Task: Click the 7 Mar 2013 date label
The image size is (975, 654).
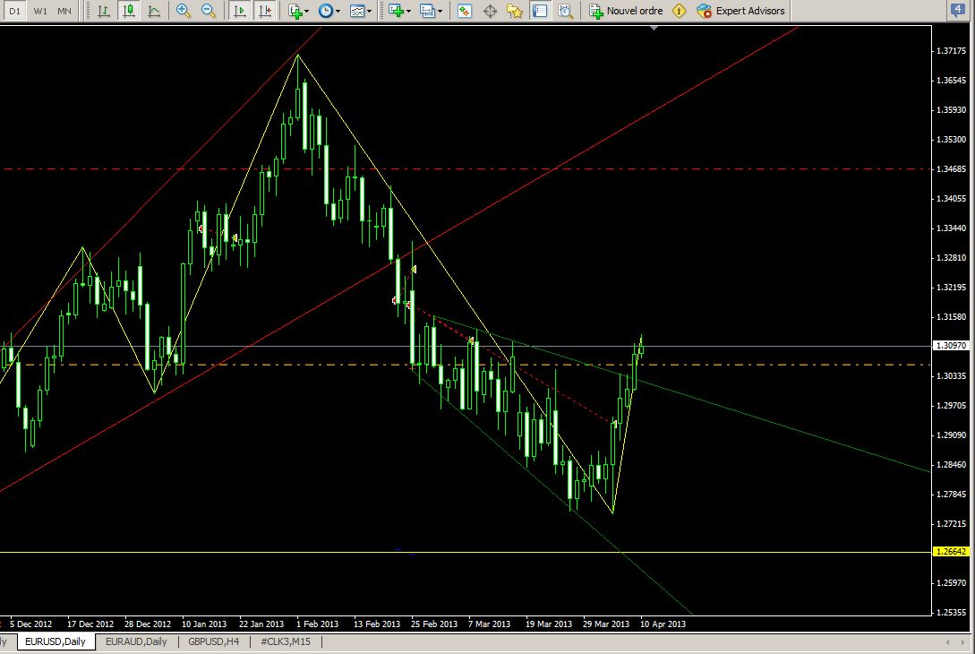Action: coord(489,624)
